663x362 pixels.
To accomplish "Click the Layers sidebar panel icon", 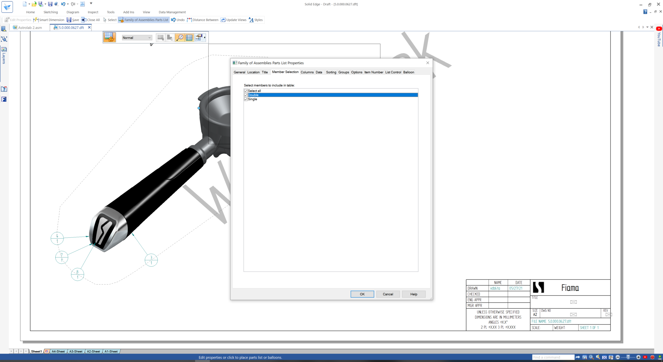I will pos(4,49).
